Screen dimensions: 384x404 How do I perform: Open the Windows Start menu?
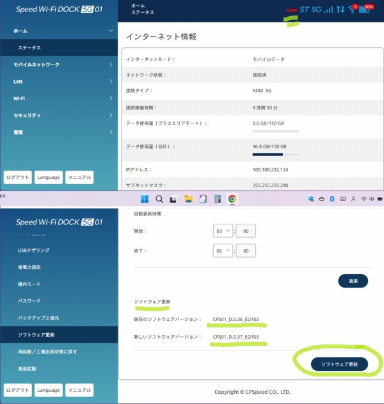tap(145, 199)
